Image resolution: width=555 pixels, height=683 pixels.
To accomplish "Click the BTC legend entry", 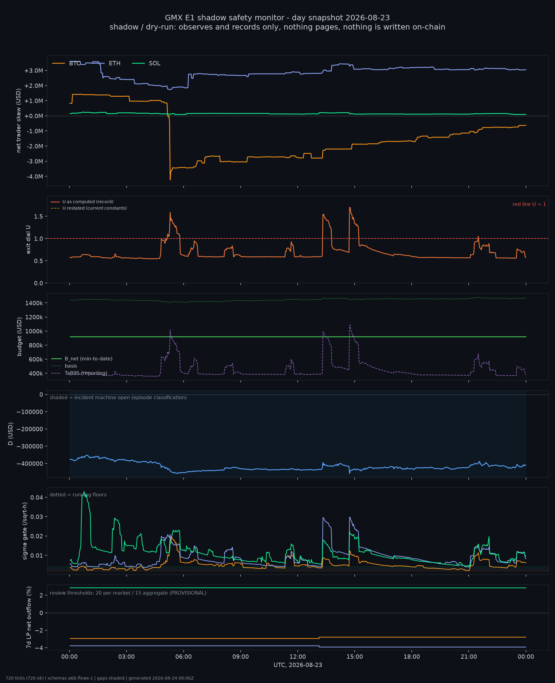I will [x=66, y=63].
